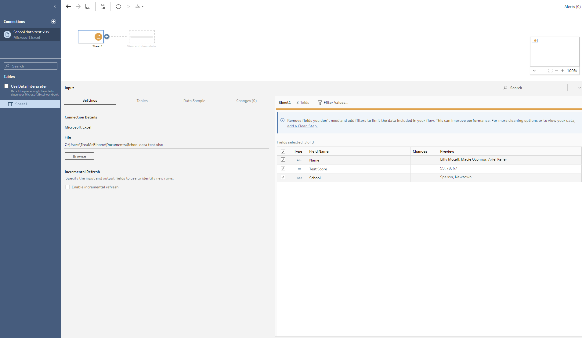This screenshot has width=582, height=338.
Task: Add a new connection with plus
Action: [53, 21]
